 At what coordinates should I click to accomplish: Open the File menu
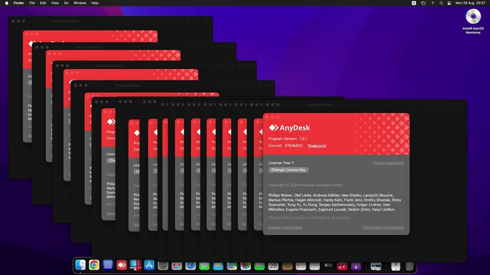32,3
